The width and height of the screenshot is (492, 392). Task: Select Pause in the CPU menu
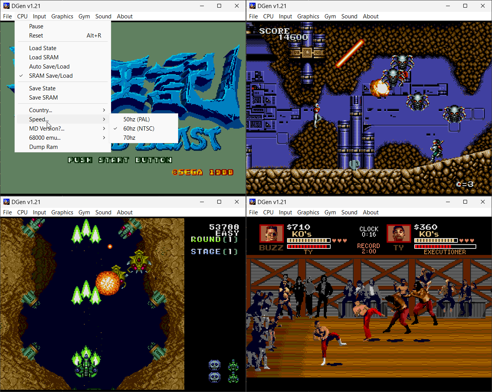point(63,26)
